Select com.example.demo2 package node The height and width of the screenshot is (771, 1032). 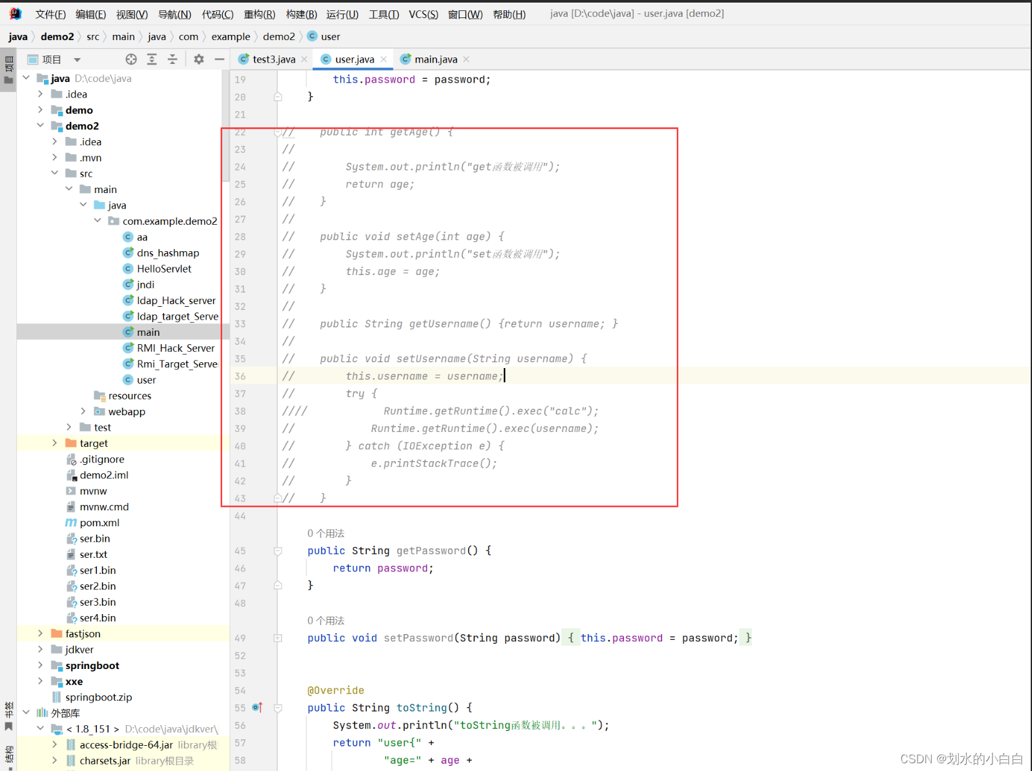click(x=163, y=221)
